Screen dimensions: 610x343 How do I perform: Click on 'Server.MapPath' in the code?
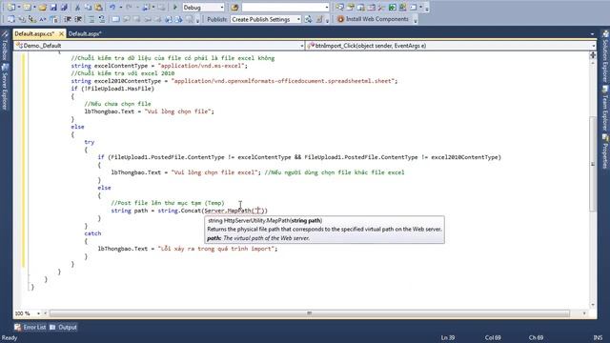[228, 211]
